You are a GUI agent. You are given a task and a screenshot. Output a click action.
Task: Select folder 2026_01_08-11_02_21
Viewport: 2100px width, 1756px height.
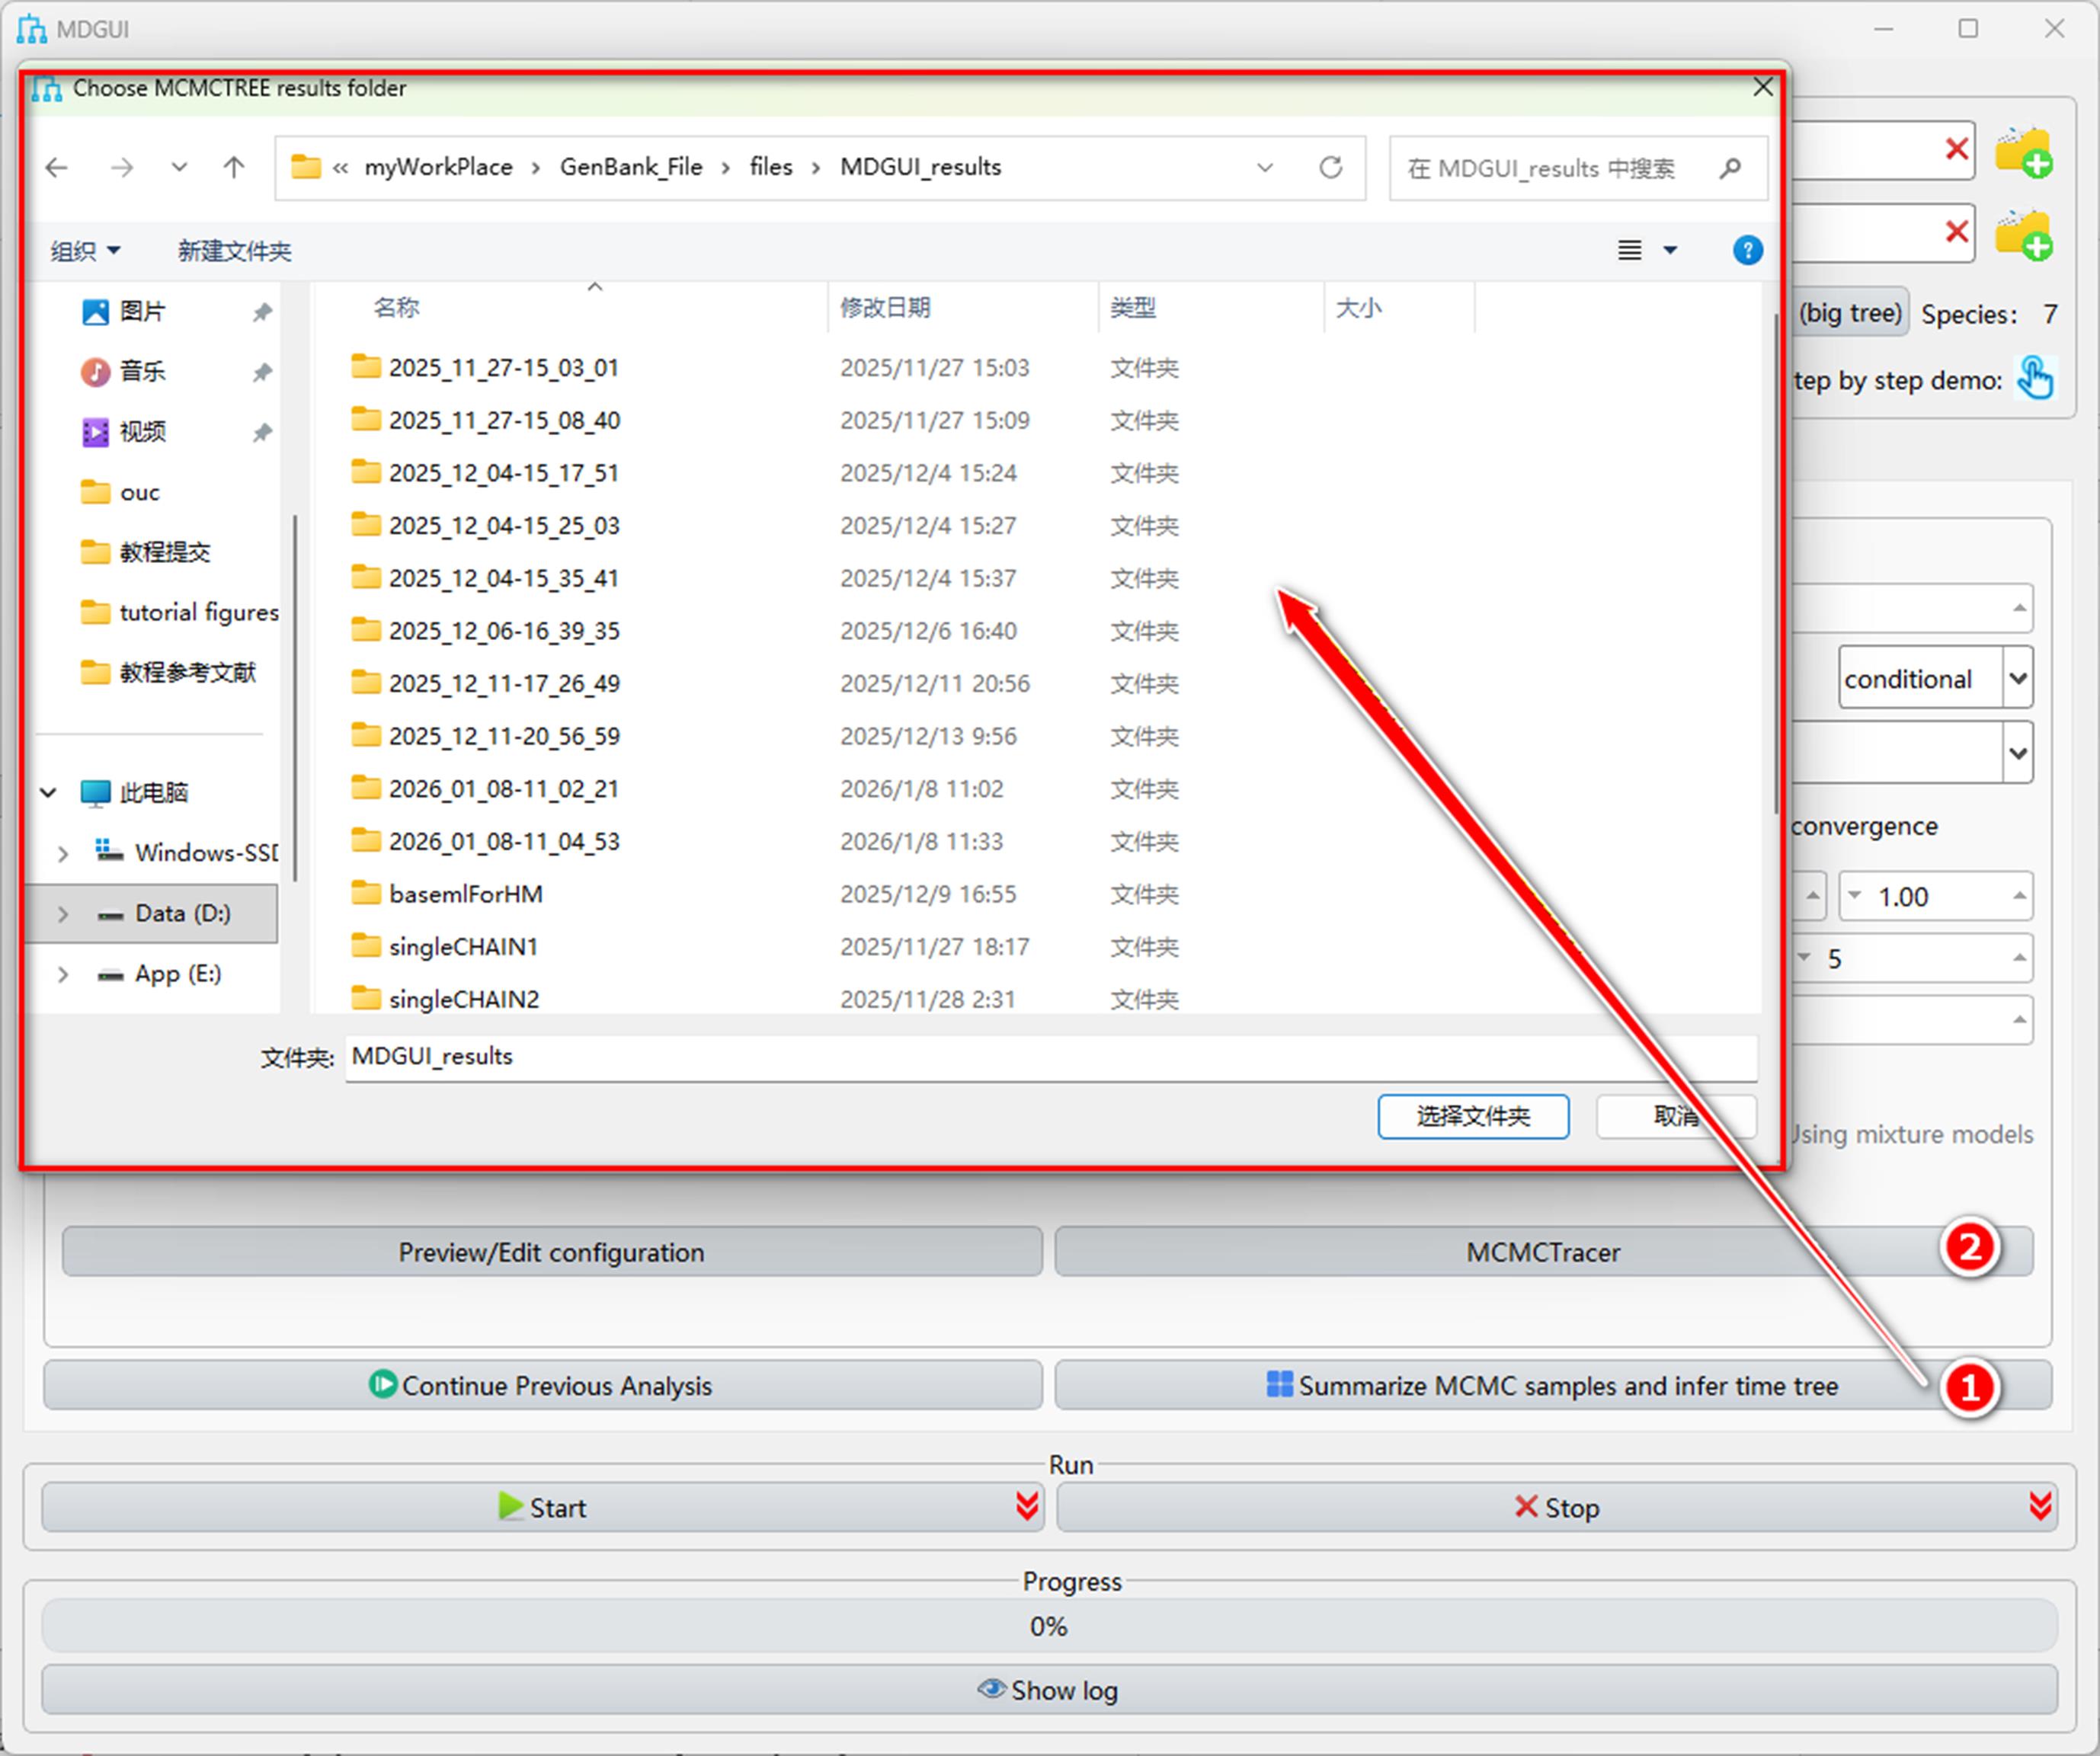[504, 789]
